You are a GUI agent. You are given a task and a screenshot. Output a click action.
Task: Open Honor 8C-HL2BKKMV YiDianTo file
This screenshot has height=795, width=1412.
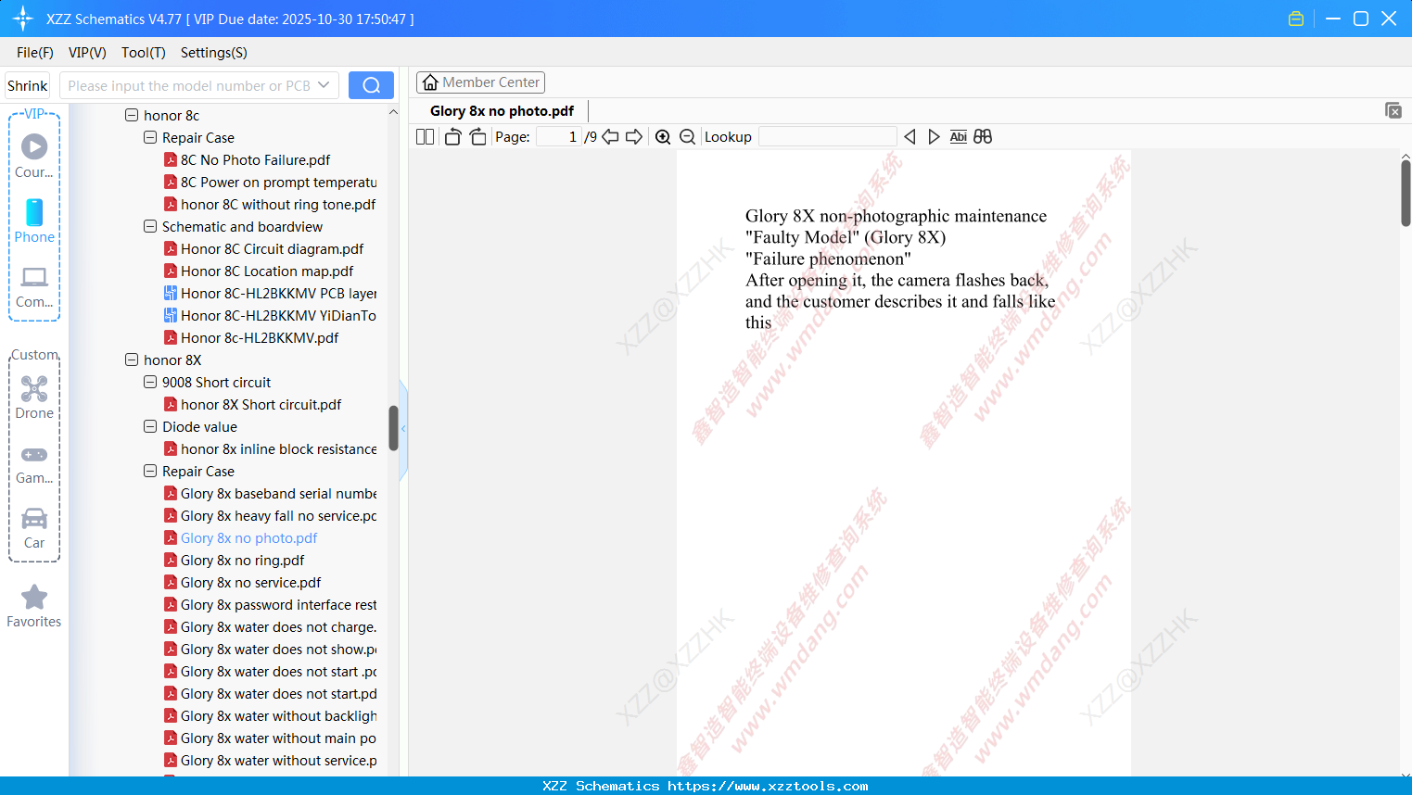tap(270, 315)
